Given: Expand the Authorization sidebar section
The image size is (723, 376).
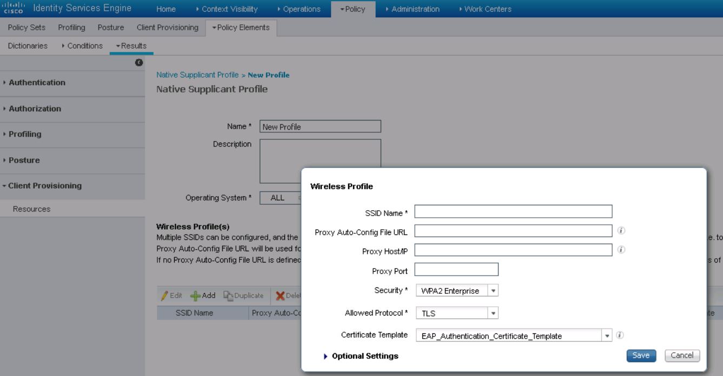Looking at the screenshot, I should click(x=72, y=109).
